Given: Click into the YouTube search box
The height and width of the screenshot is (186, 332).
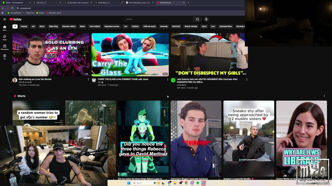Looking at the screenshot, I should point(159,19).
